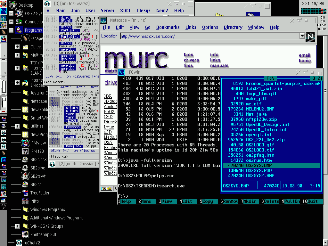Open the GemZ menu in the IRC window
This screenshot has height=246, width=328.
(x=162, y=11)
